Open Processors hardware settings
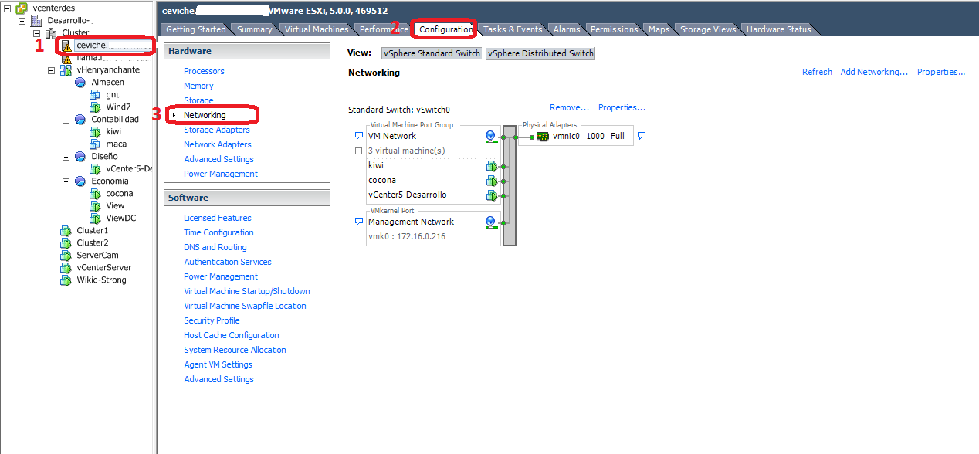Screen dimensions: 979x454 [204, 71]
